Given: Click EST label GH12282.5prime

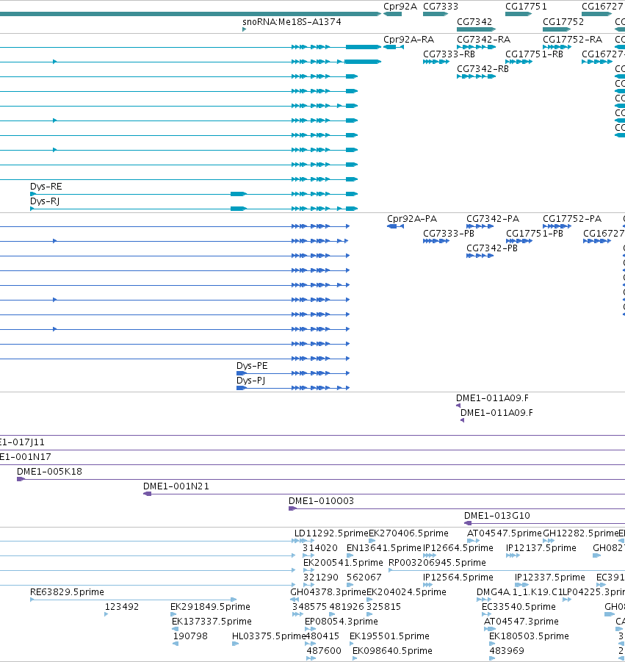Looking at the screenshot, I should tap(580, 533).
